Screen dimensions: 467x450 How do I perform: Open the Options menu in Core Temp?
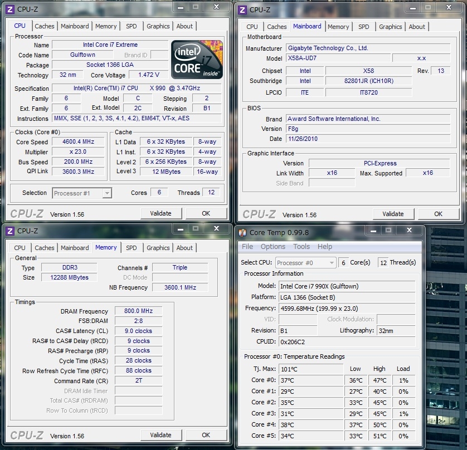tap(273, 247)
